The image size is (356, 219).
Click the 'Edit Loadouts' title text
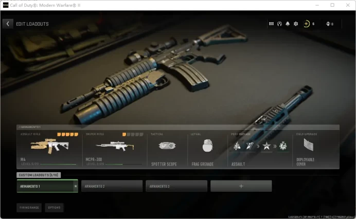32,24
